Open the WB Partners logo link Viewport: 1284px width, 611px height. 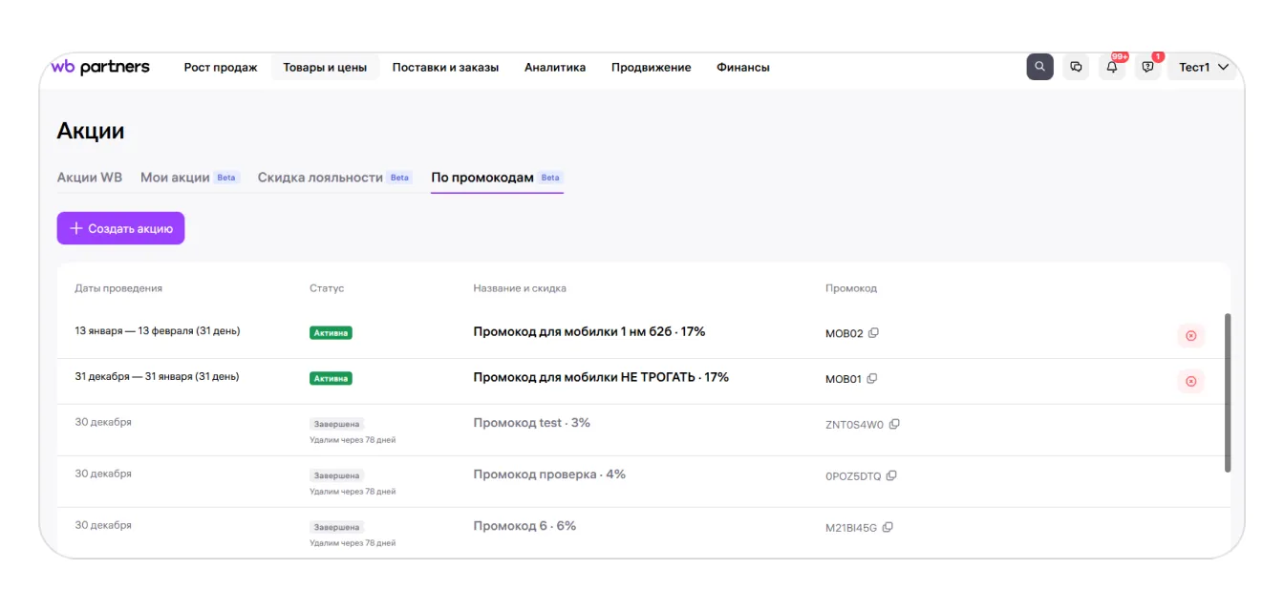[x=100, y=67]
